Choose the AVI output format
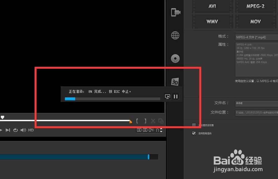The image size is (278, 179). (212, 6)
